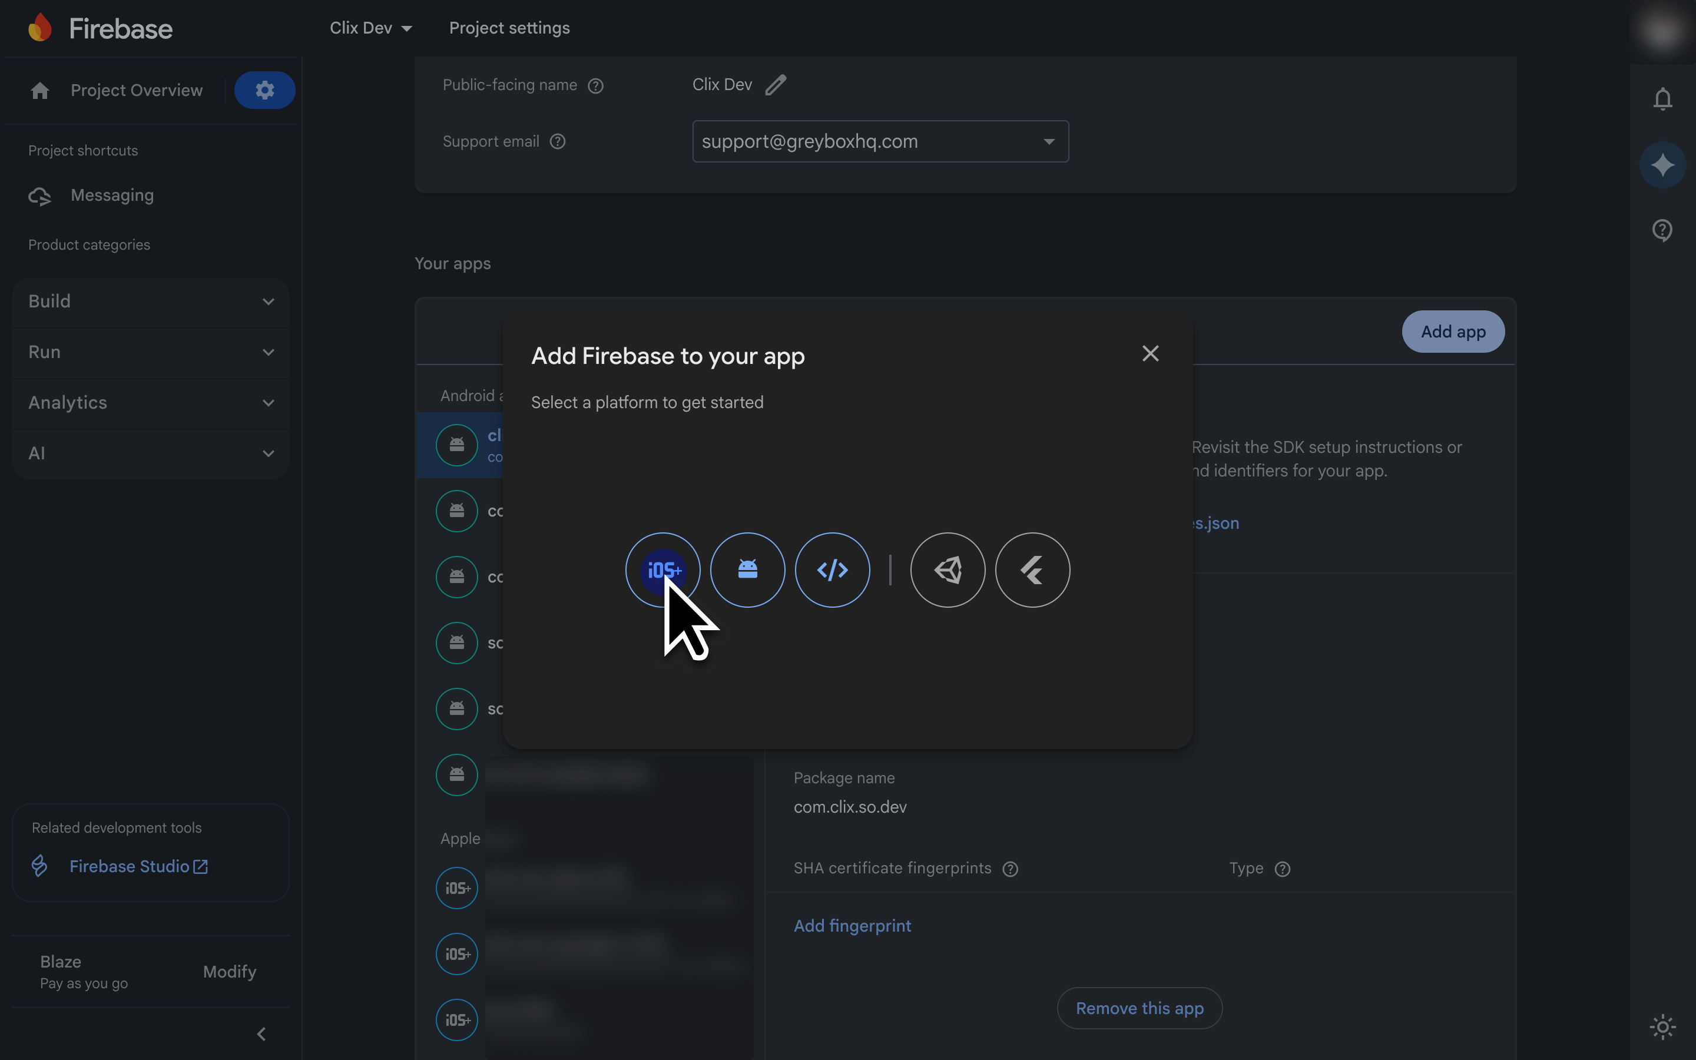Open the support email dropdown
The image size is (1696, 1060).
(1049, 141)
